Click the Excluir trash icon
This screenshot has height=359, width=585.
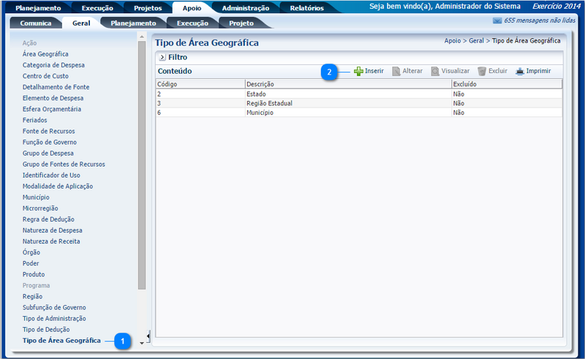click(482, 72)
